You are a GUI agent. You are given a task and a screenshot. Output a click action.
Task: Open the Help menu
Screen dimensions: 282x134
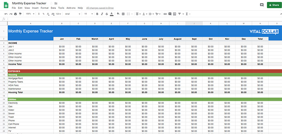(80, 8)
